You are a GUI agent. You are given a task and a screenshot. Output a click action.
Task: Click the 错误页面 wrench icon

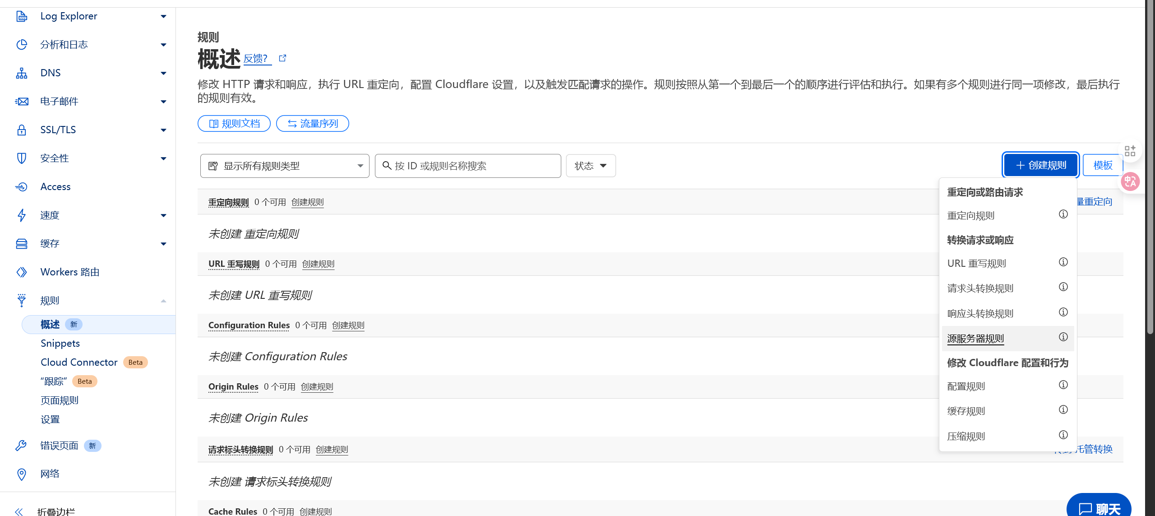pos(21,446)
